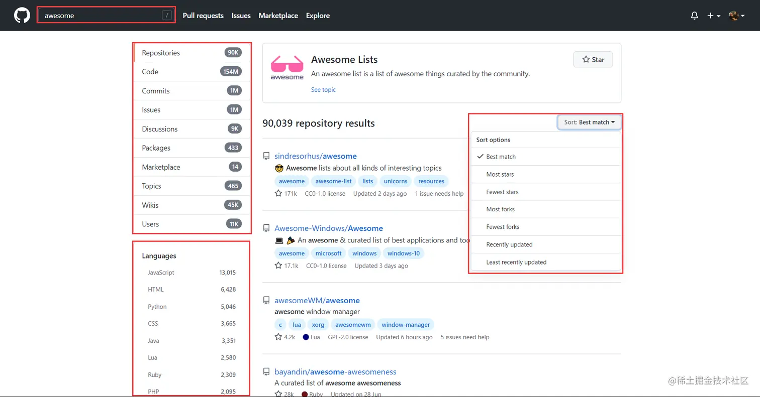Open Issues in the top navigation
The width and height of the screenshot is (760, 397).
[x=241, y=16]
